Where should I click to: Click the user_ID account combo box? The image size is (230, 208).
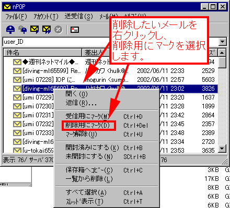pos(114,42)
